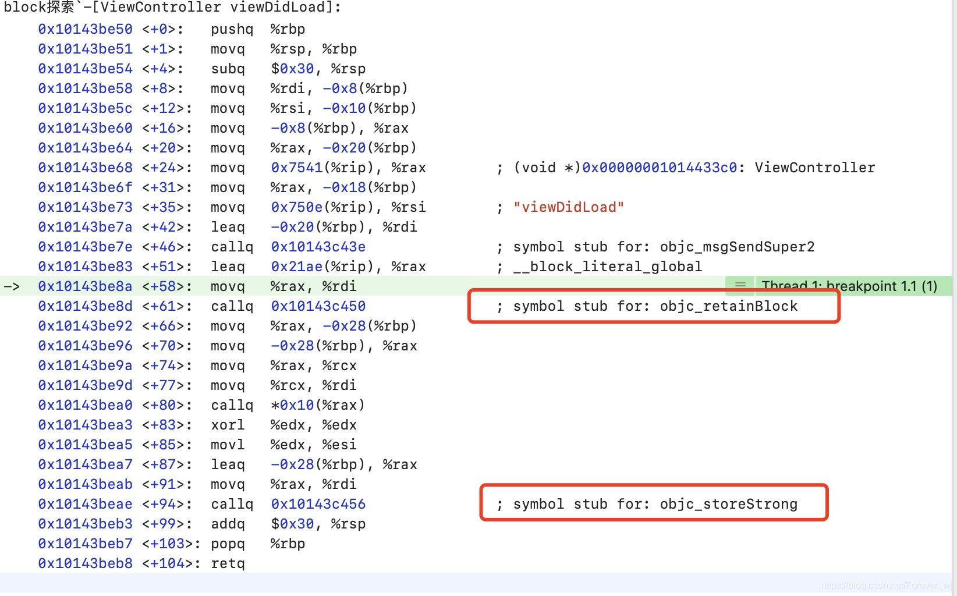Click address 0x10143be64 at offset +20

pos(85,148)
